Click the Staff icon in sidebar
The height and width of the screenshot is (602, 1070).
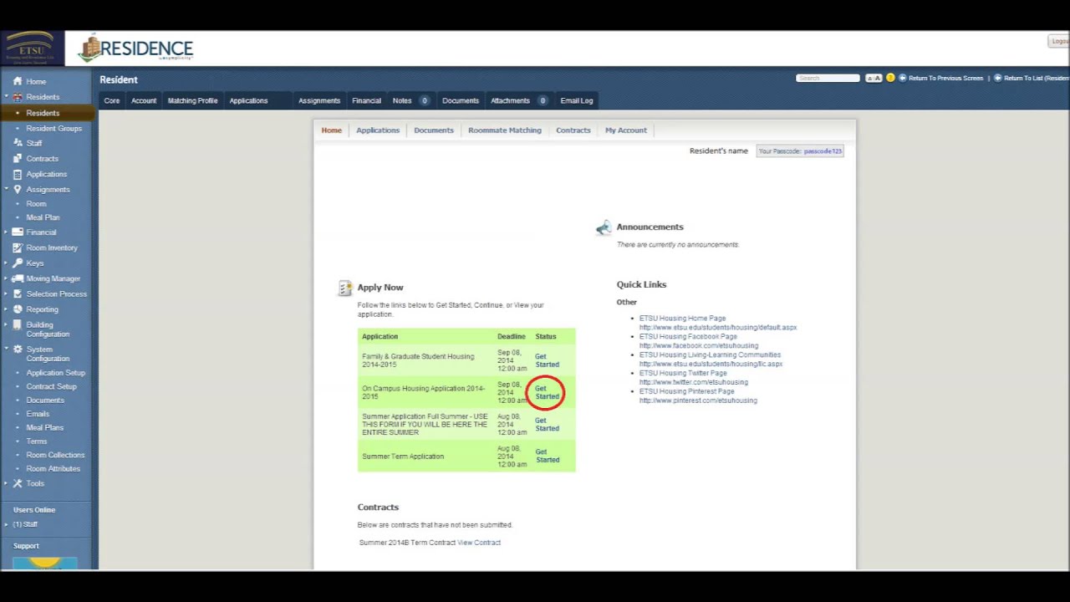point(18,143)
